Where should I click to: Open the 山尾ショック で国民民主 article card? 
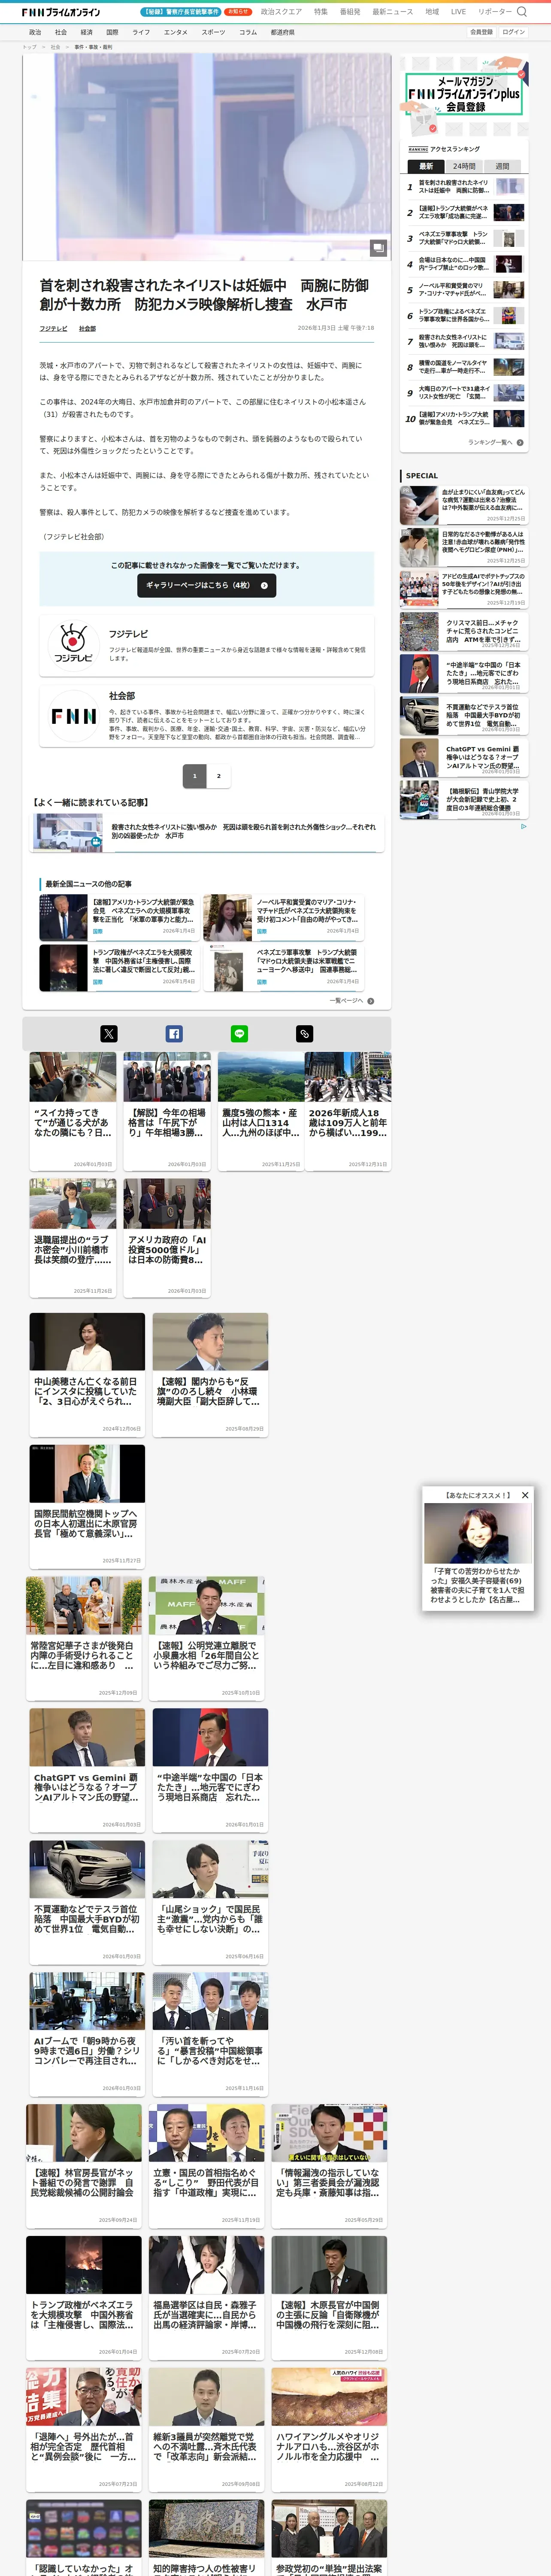[x=210, y=1902]
